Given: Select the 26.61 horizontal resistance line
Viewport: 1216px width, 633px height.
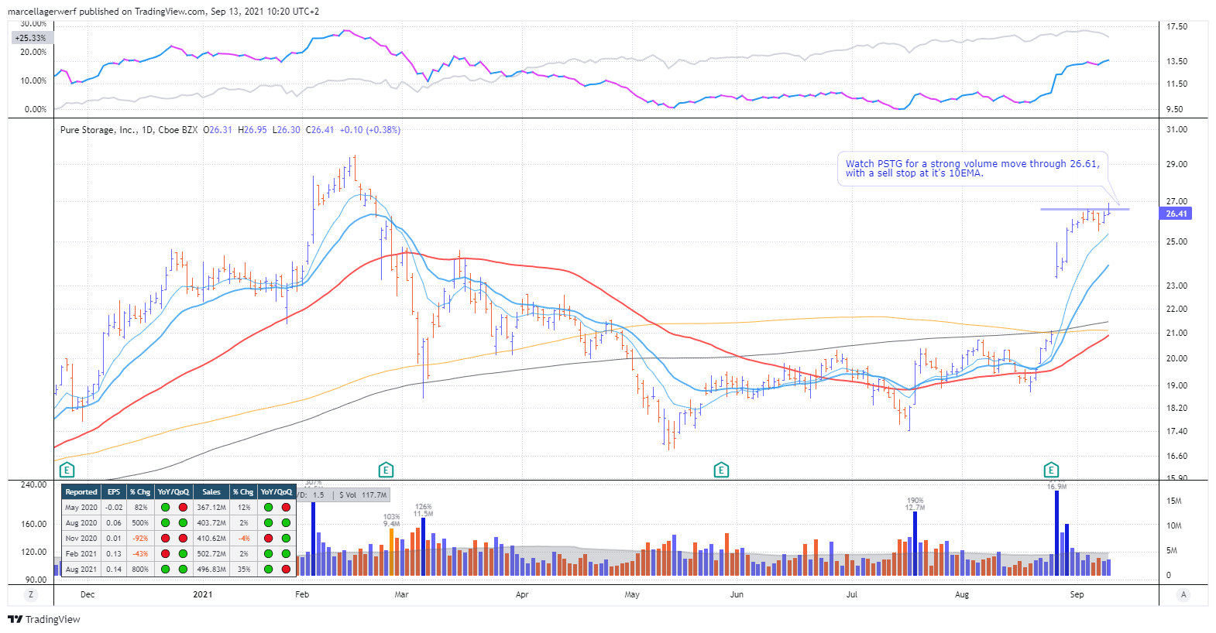Looking at the screenshot, I should click(1084, 209).
